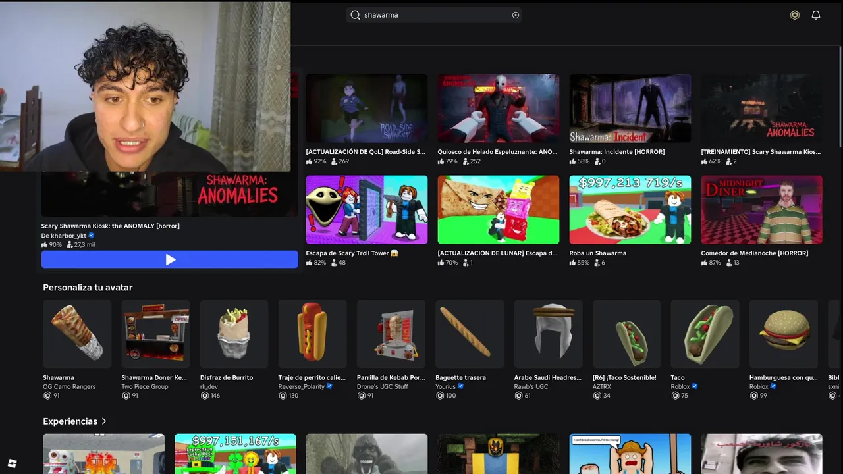Click the Roblox logo at bottom-left corner
Viewport: 843px width, 474px height.
pyautogui.click(x=12, y=463)
